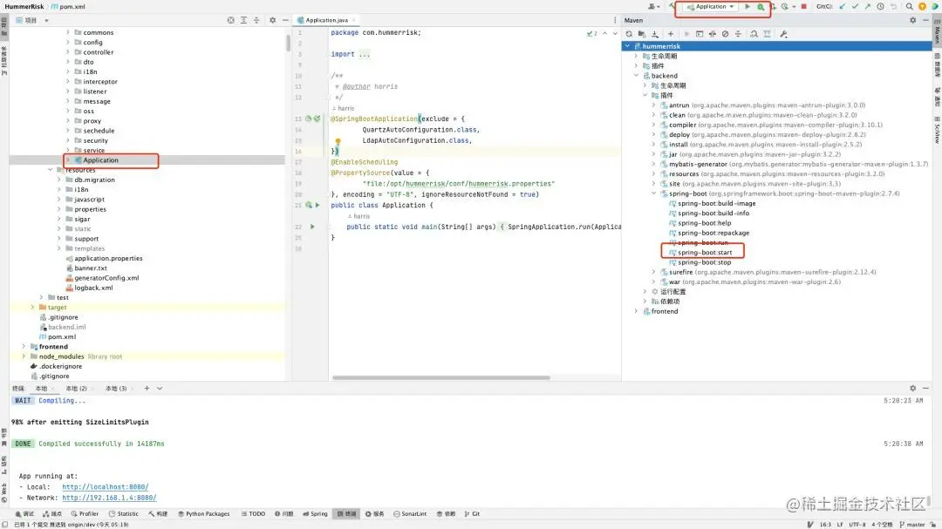Collapse the spring-boot plugin node
This screenshot has width=942, height=529.
click(x=654, y=194)
